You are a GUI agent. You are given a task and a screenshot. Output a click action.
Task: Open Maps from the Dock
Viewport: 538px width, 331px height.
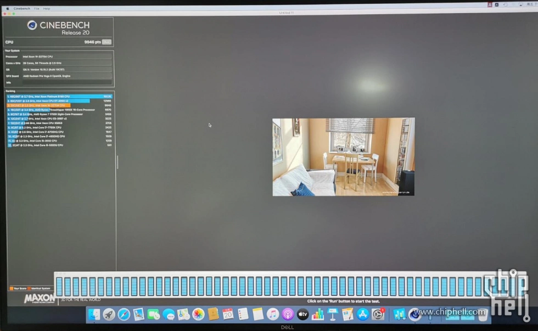[x=183, y=314]
